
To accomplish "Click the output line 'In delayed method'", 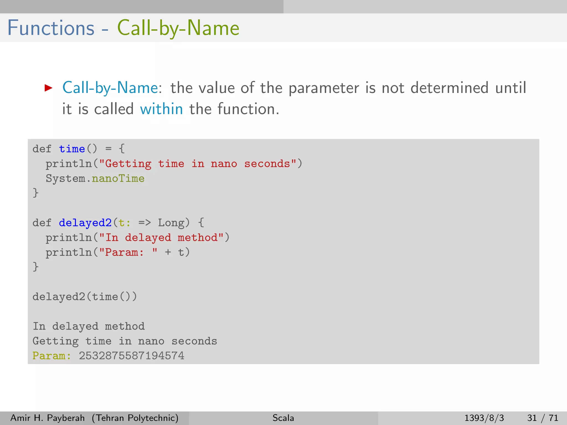I will [89, 326].
